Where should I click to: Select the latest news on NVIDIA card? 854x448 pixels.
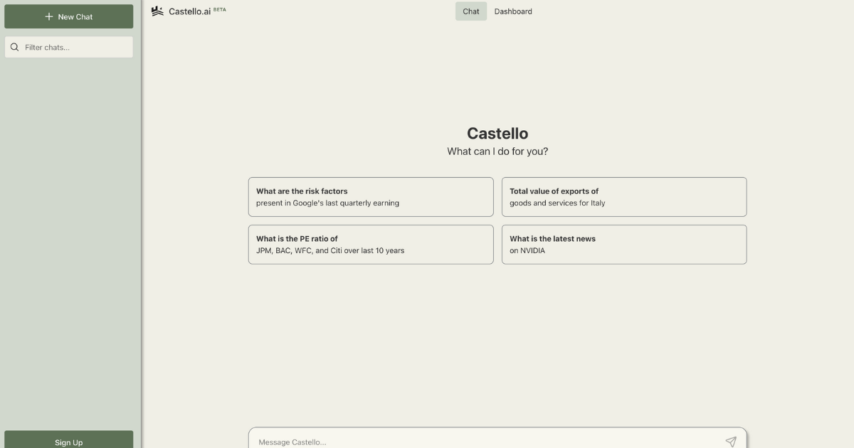point(624,245)
